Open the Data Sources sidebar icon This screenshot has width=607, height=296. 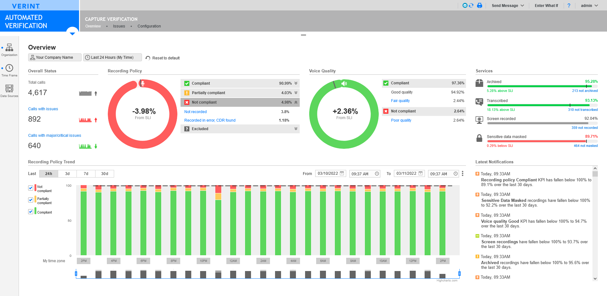coord(9,88)
